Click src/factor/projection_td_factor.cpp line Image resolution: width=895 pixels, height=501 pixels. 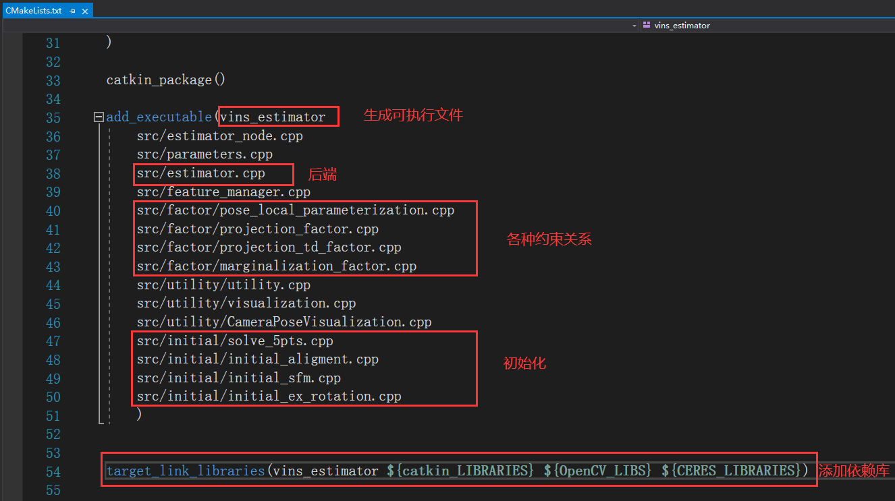pyautogui.click(x=269, y=247)
